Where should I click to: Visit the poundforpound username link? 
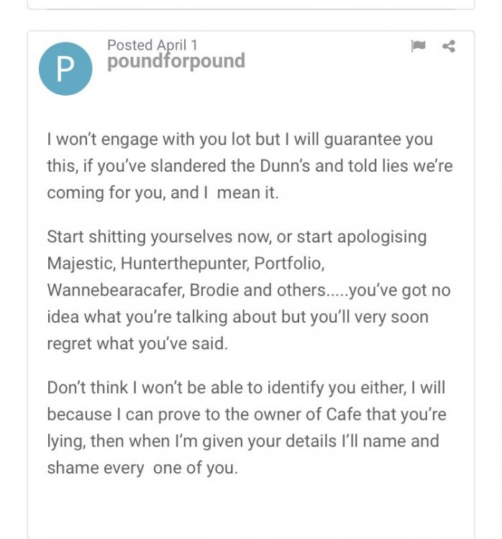pos(175,61)
